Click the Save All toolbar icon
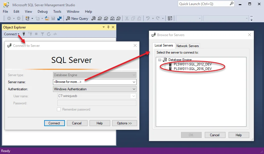Viewport: 264px width, 154px height. (x=59, y=18)
